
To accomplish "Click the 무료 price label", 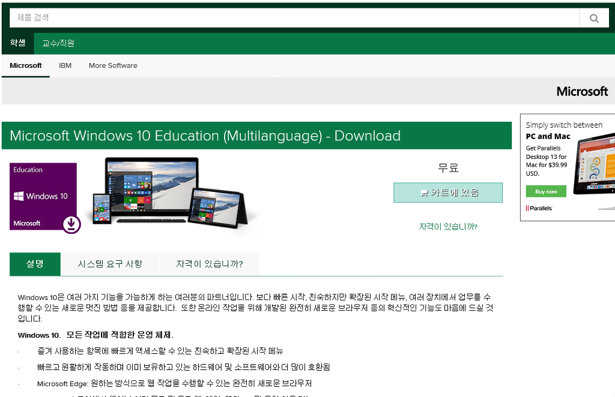I will pos(448,168).
